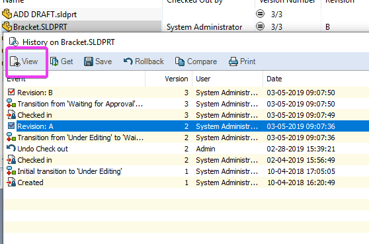Select the 'Undo Check out' history row

186,149
